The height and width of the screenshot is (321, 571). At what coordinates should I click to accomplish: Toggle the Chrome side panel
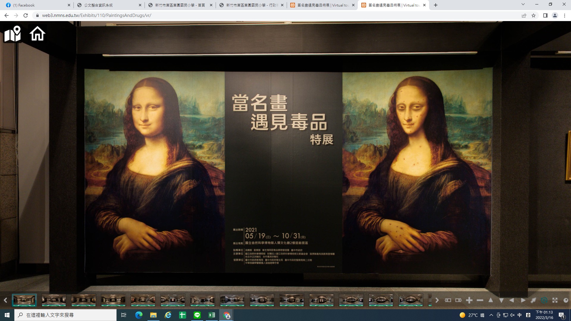tap(545, 15)
